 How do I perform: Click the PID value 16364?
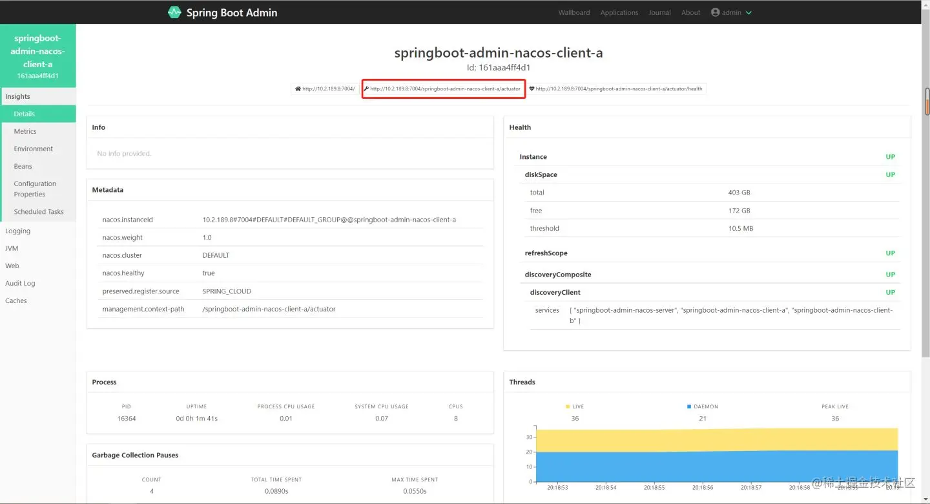pos(127,419)
